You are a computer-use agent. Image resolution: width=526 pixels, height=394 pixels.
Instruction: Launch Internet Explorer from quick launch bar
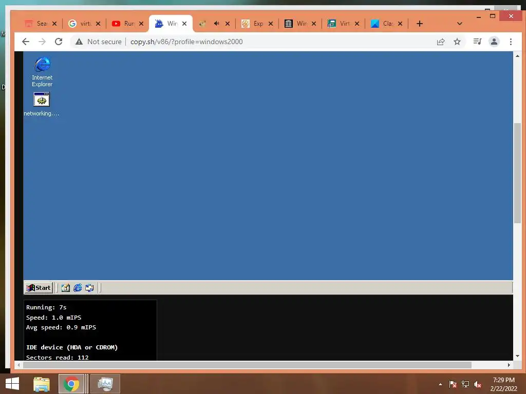pos(78,288)
